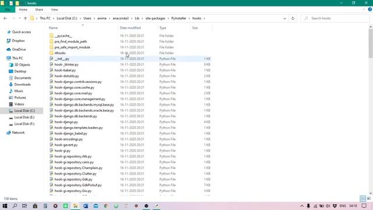Select the rthooks folder
The height and width of the screenshot is (210, 373).
click(x=60, y=53)
